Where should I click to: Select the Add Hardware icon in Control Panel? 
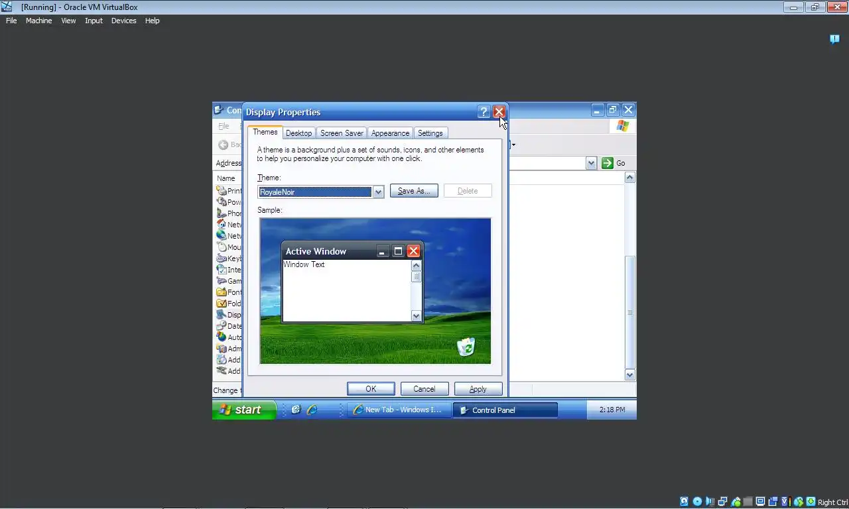(x=222, y=371)
